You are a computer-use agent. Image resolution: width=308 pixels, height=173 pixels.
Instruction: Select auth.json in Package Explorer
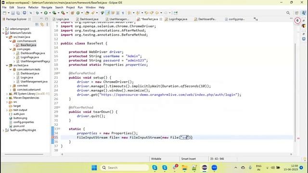[x=19, y=114]
